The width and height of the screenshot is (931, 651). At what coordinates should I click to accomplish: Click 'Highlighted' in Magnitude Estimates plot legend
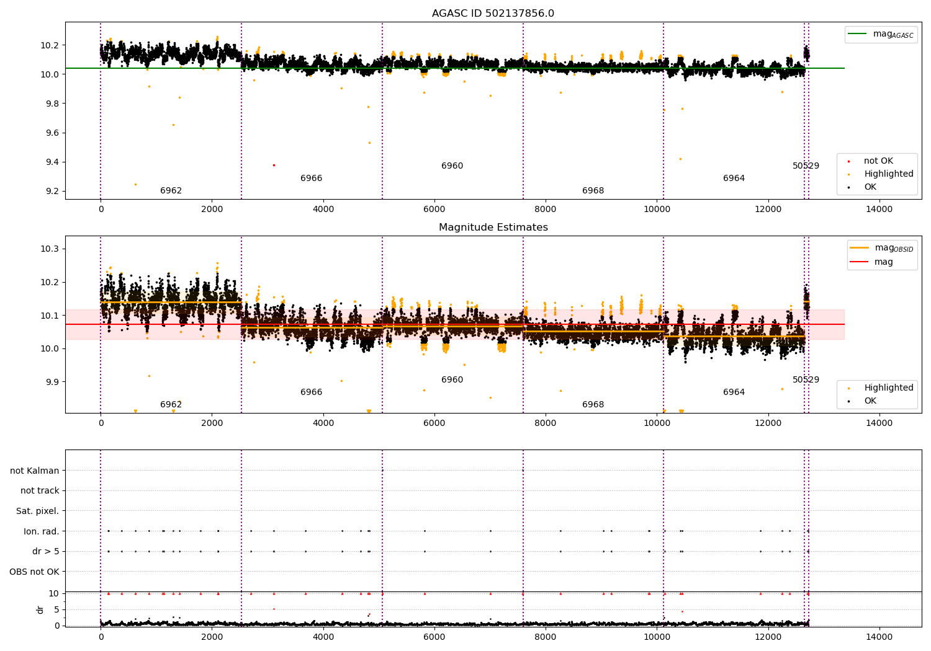[x=888, y=388]
